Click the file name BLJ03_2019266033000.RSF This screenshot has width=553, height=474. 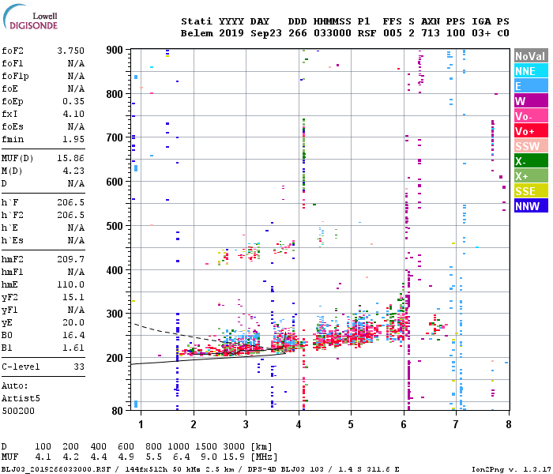point(56,469)
